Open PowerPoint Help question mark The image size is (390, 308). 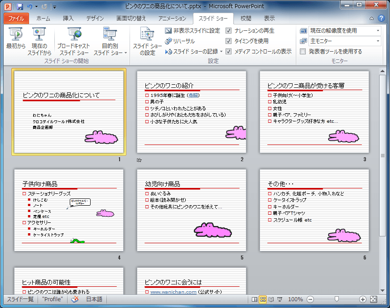[381, 18]
